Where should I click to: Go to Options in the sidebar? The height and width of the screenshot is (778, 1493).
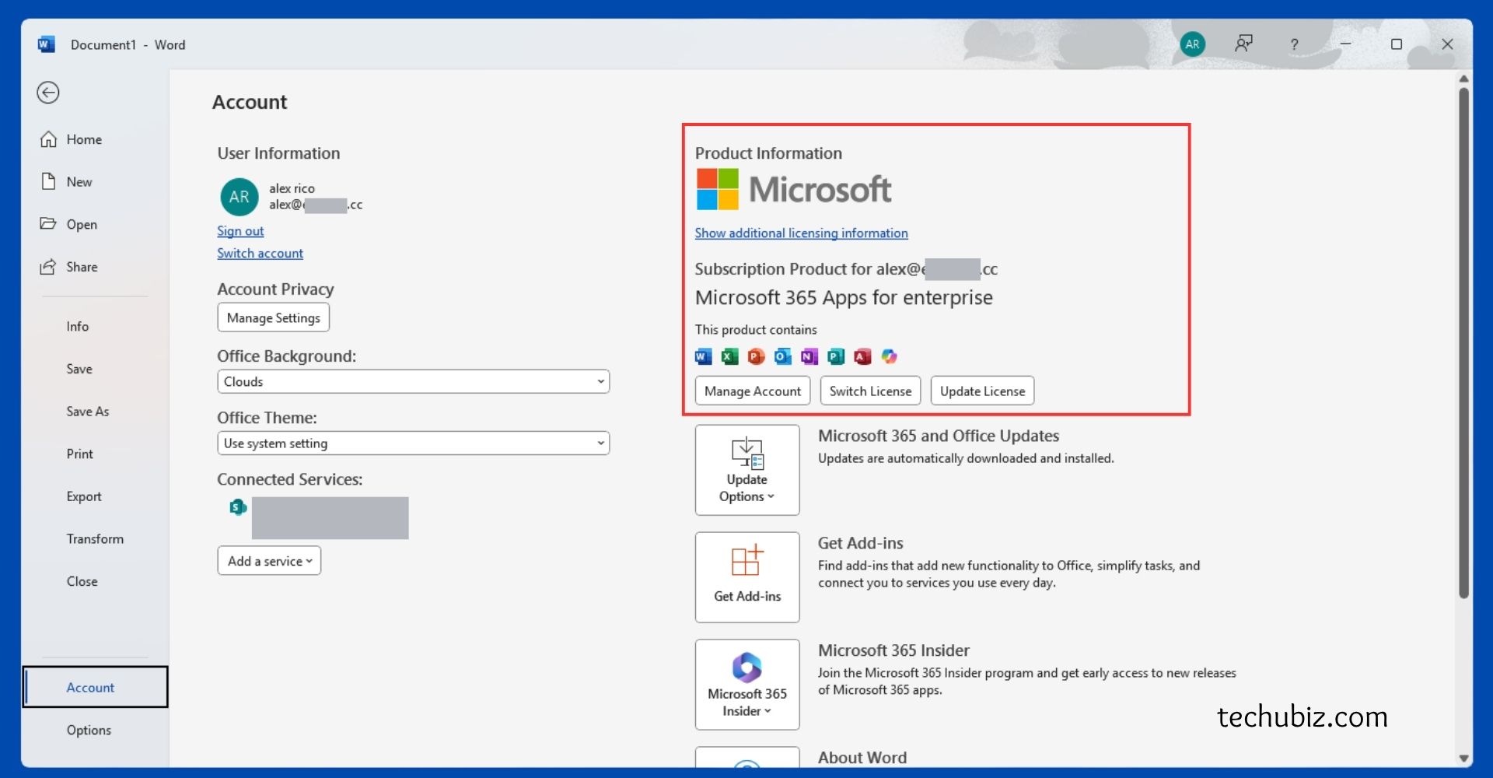tap(89, 730)
